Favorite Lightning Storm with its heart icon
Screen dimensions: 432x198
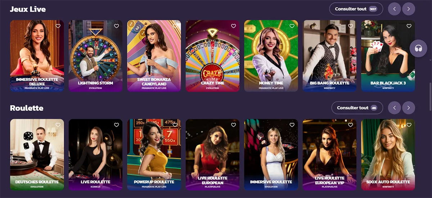click(x=116, y=26)
